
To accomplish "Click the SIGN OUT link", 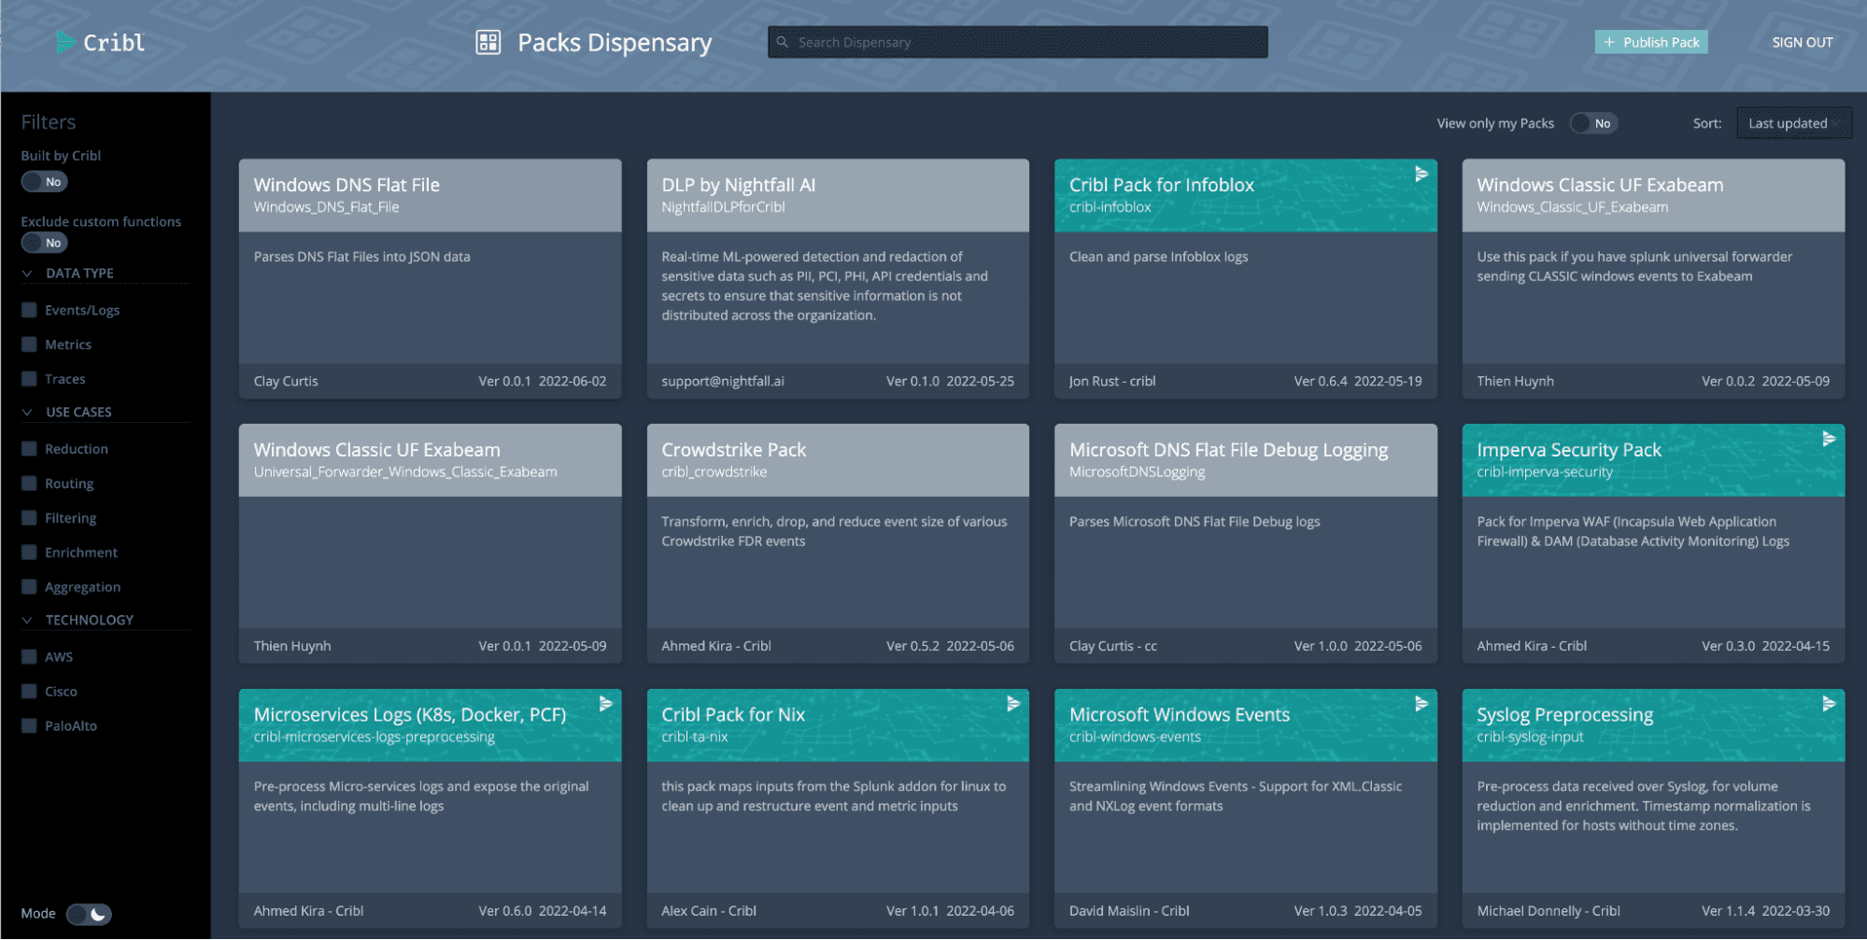I will (x=1802, y=42).
